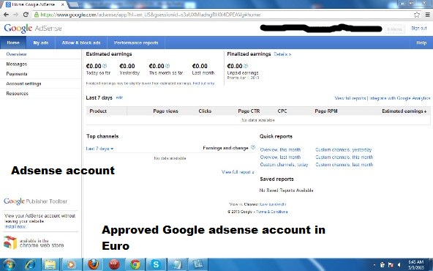This screenshot has width=433, height=271.
Task: Open Overview, this month quick report
Action: [x=280, y=149]
